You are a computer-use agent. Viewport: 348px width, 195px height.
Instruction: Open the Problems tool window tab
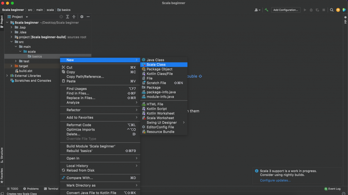click(x=31, y=189)
